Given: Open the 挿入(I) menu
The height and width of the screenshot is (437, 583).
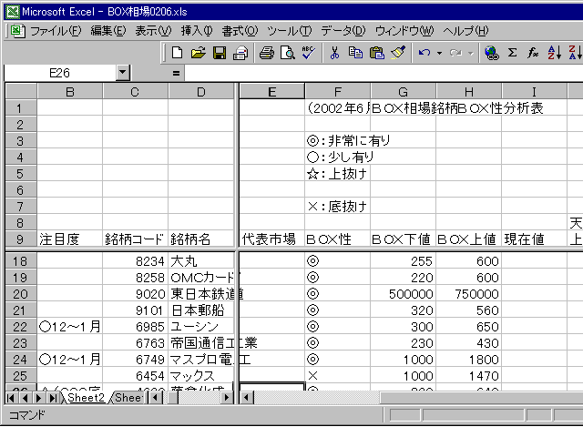Looking at the screenshot, I should (x=197, y=31).
